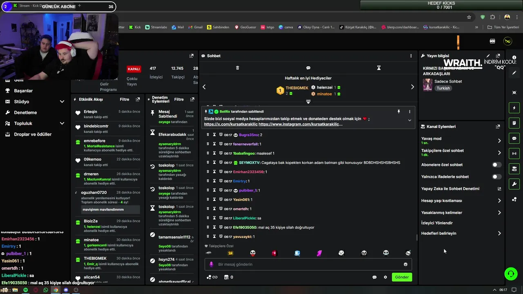Open emoji picker in message box

pos(405,264)
